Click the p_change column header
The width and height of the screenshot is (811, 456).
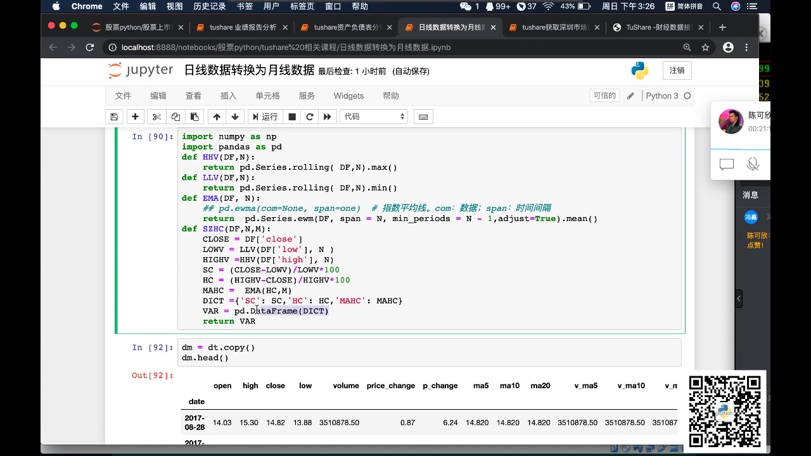[x=440, y=386]
